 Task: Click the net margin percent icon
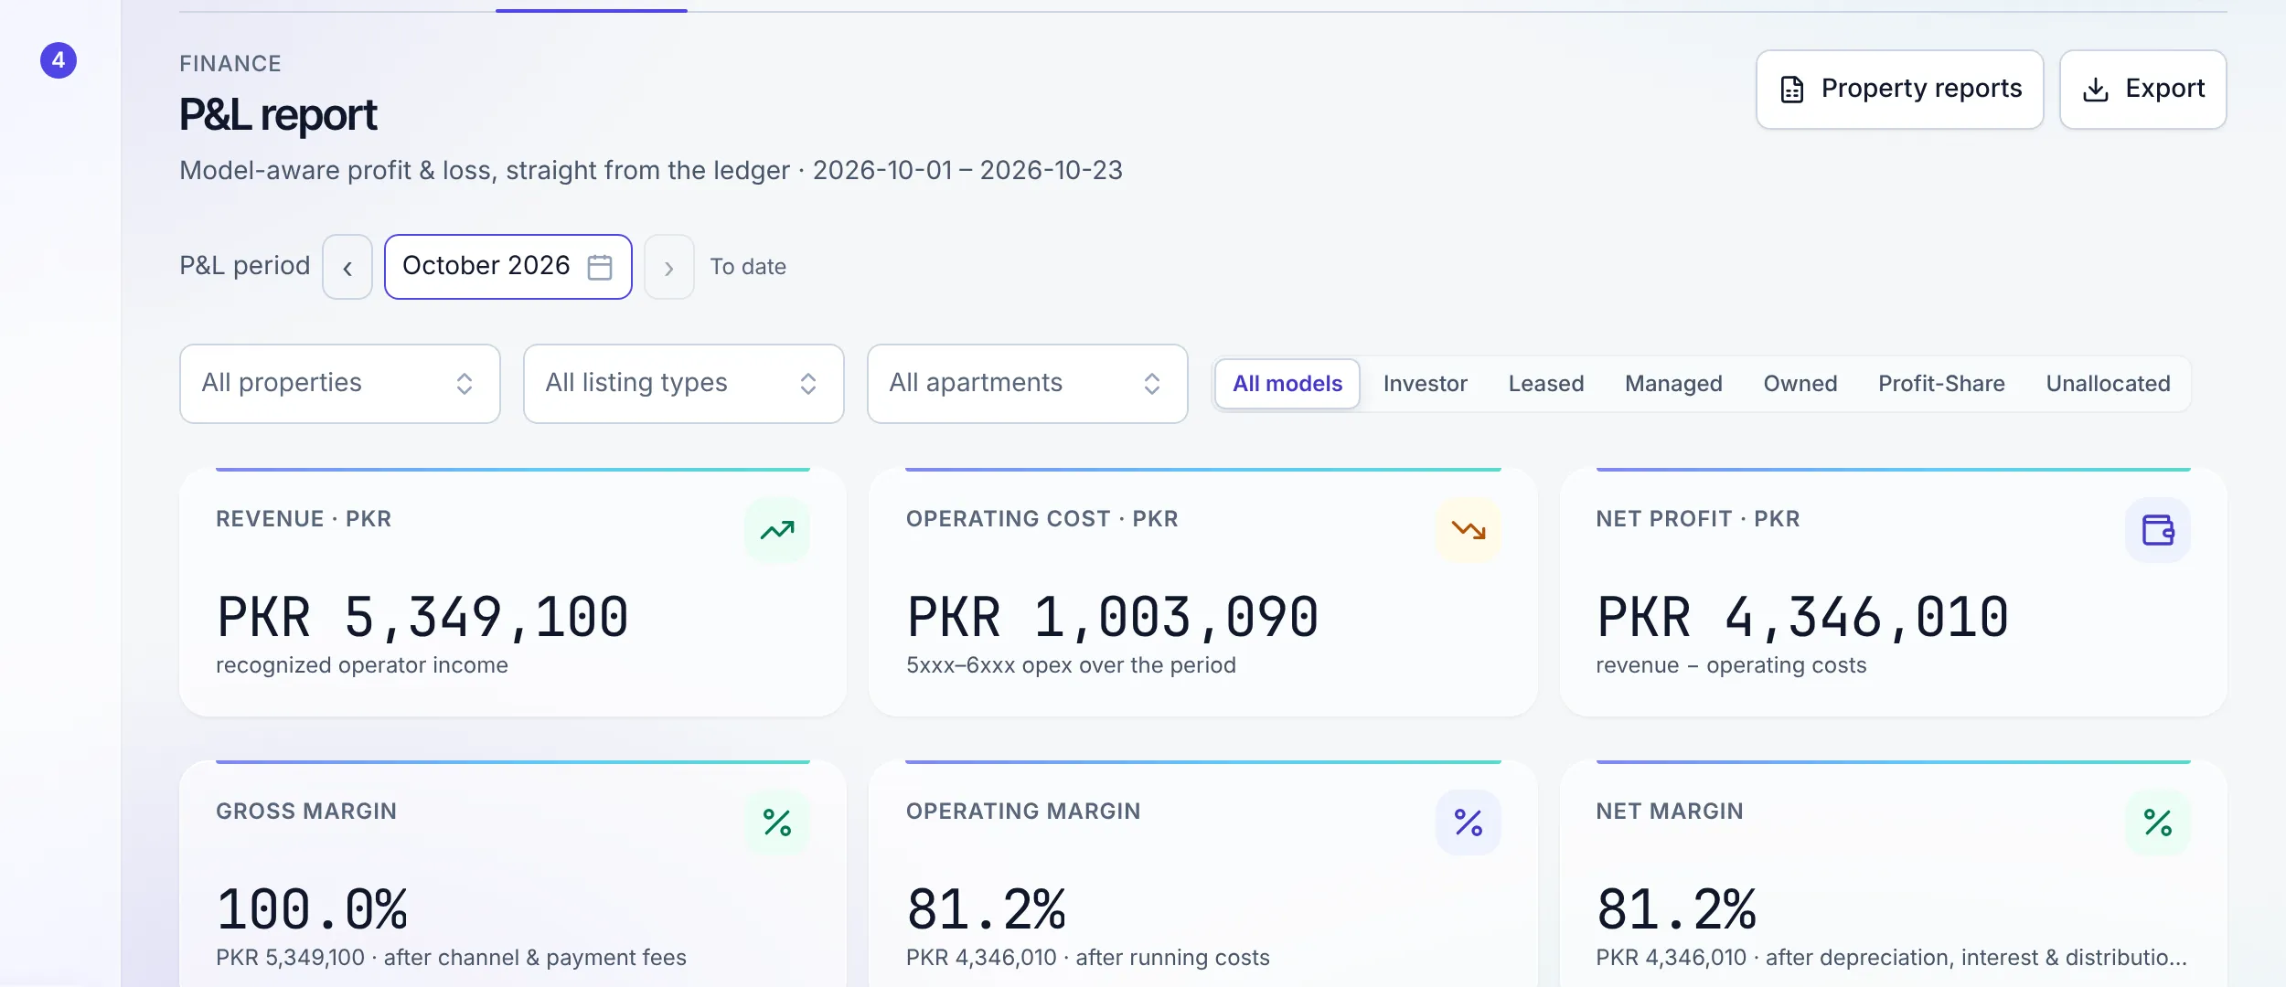(2158, 822)
